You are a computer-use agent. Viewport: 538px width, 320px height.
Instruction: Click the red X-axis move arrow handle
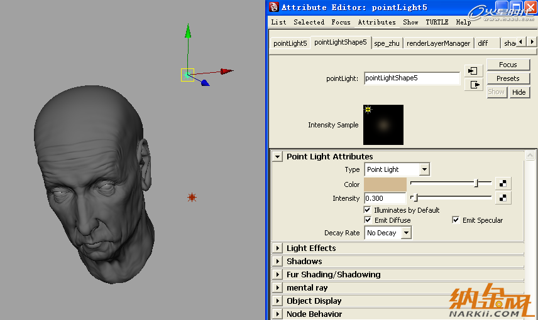(x=226, y=71)
